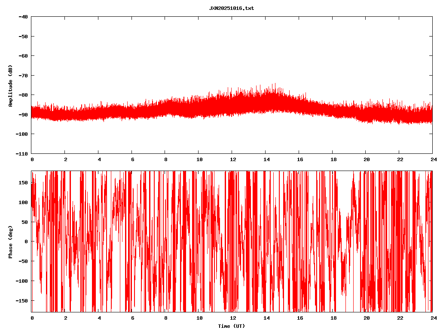440x330 pixels.
Task: Click the -40 tick on amplitude axis
Action: point(23,17)
